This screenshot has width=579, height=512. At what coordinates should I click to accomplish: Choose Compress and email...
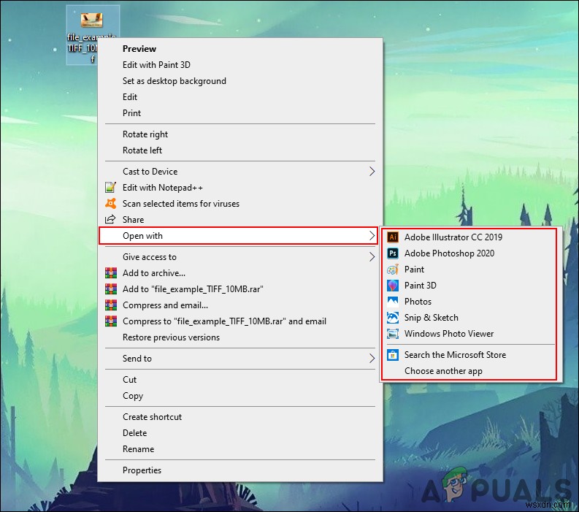[240, 305]
